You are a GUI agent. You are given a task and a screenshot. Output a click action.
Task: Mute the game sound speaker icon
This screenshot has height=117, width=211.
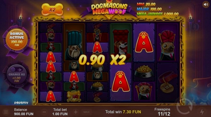[x=206, y=4]
